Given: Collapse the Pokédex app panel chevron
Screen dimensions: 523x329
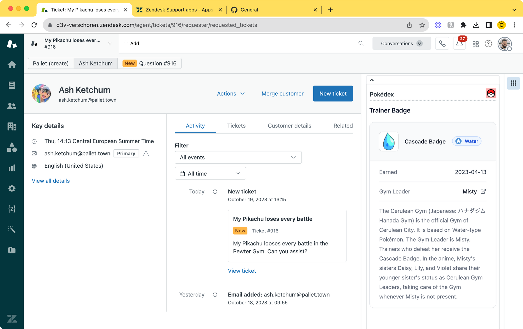Looking at the screenshot, I should tap(372, 80).
